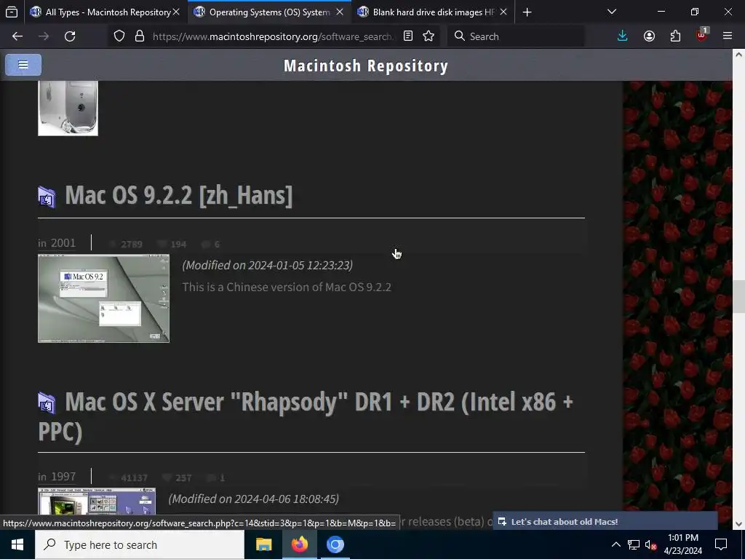Screen dimensions: 745x559
Task: Click the folder icon beside Rhapsody title
Action: tap(47, 403)
